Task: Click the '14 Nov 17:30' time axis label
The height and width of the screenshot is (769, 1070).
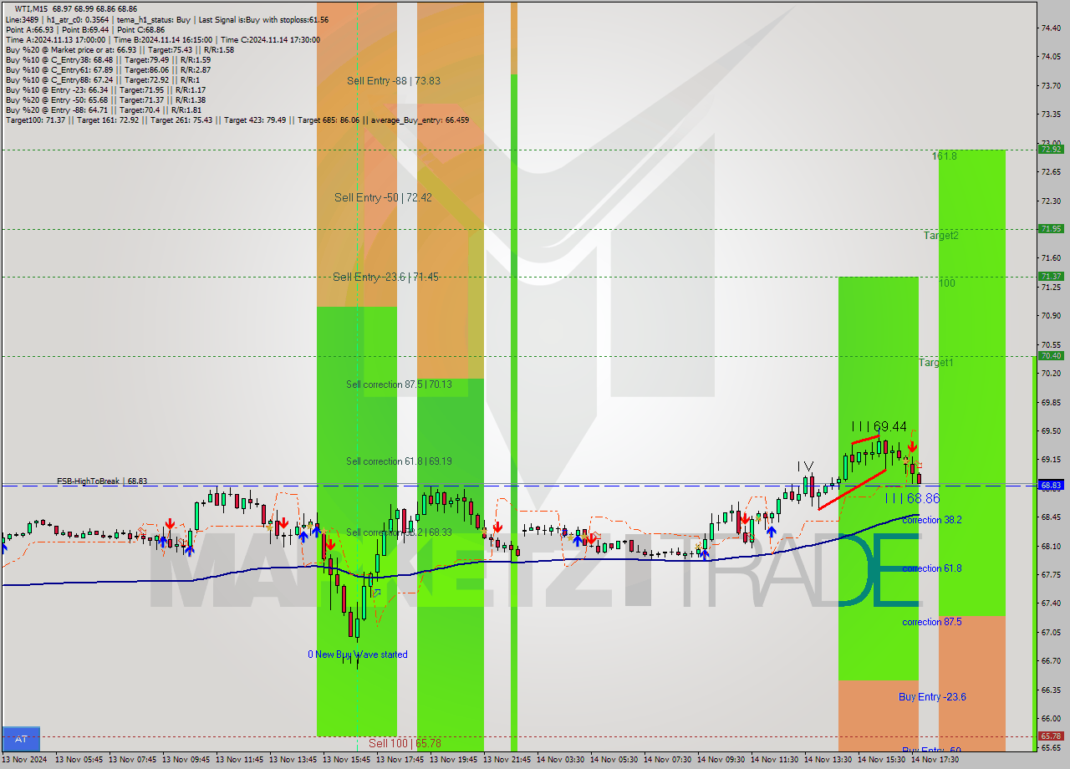Action: click(935, 761)
